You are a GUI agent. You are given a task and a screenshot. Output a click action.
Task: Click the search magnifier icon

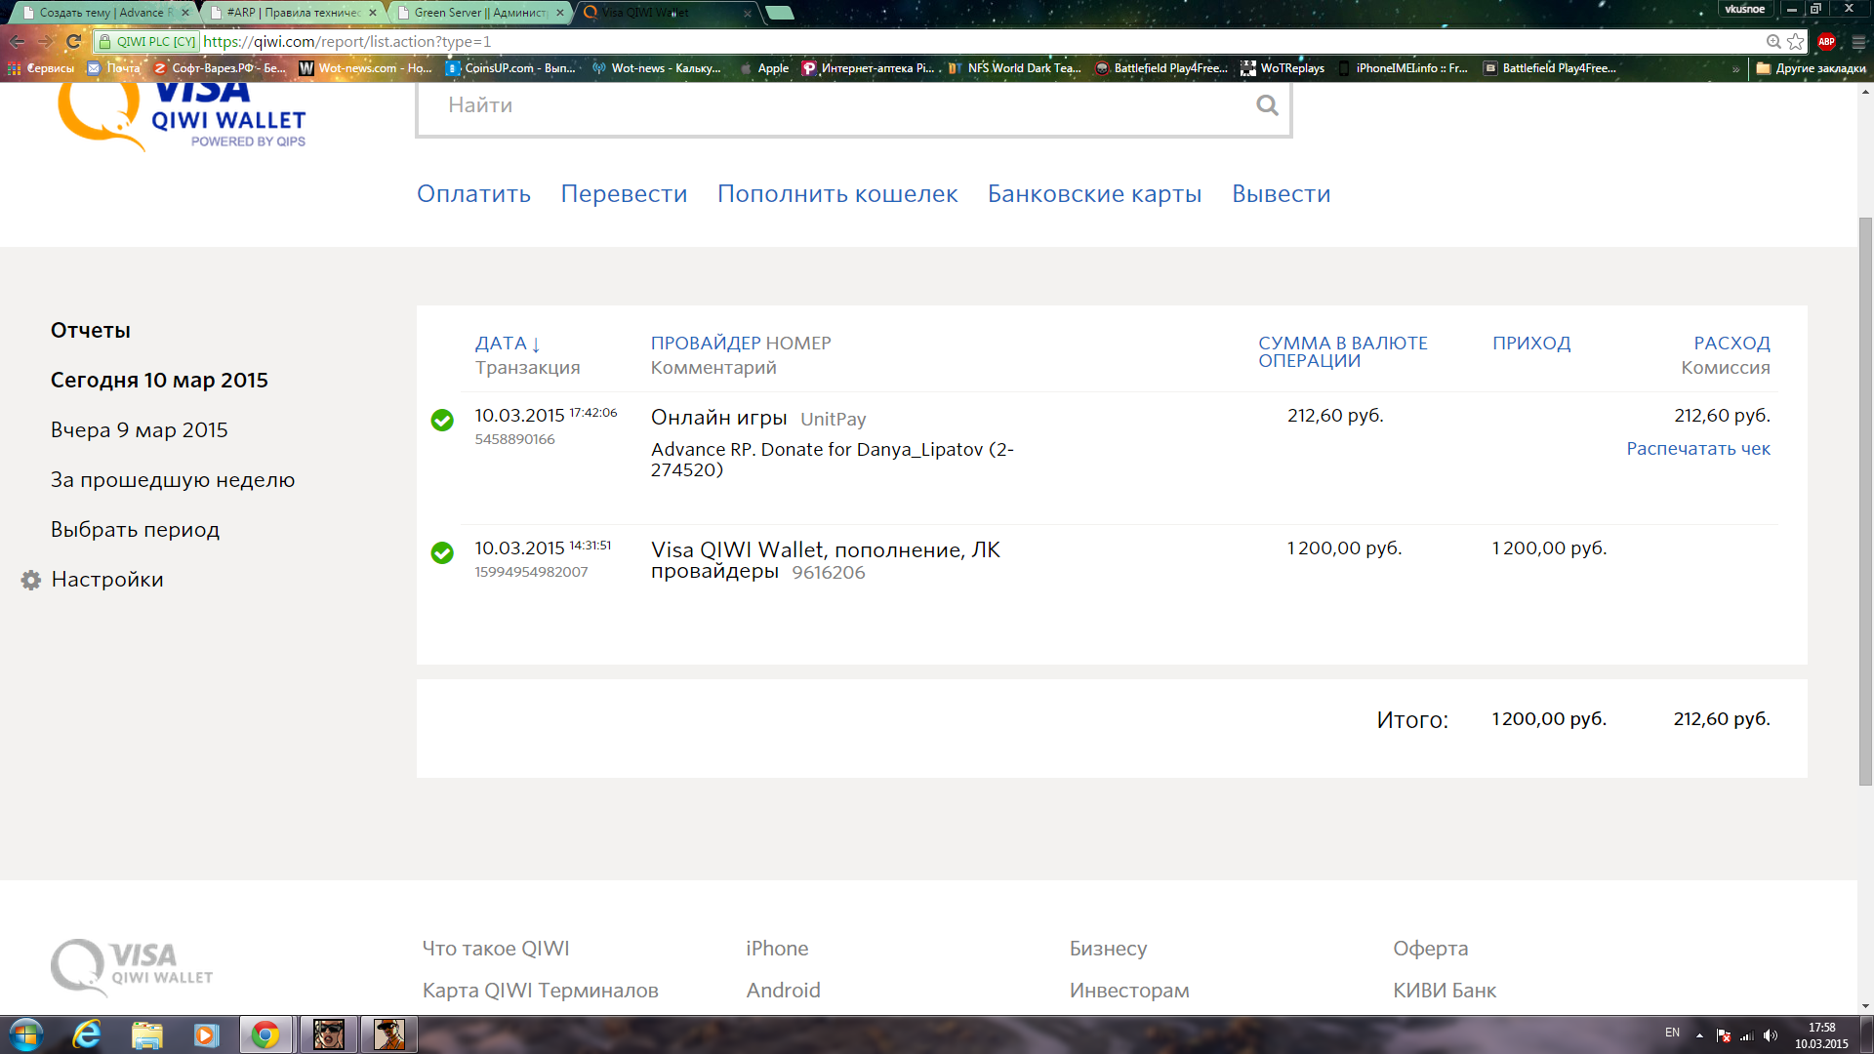point(1267,105)
